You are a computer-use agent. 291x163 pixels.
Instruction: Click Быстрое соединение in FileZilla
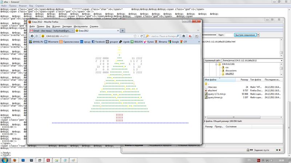tap(245, 35)
